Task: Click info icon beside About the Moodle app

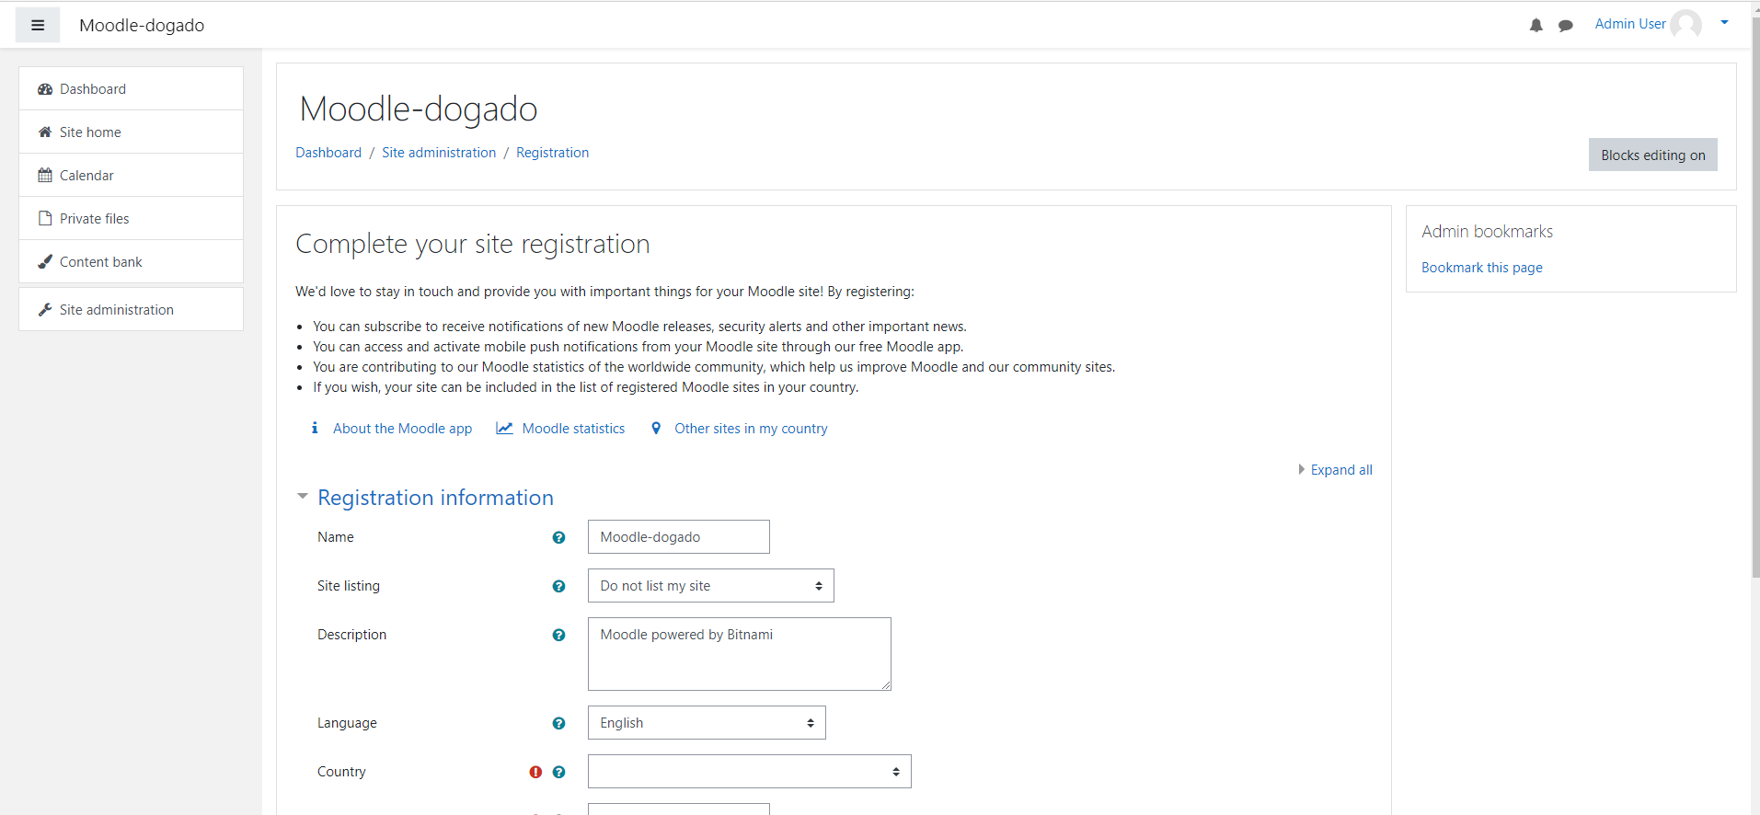Action: pyautogui.click(x=315, y=428)
